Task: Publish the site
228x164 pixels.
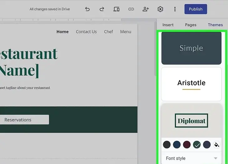Action: [x=195, y=9]
